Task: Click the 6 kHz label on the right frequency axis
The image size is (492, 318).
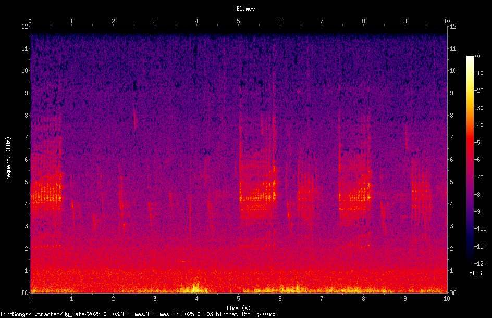Action: point(451,159)
